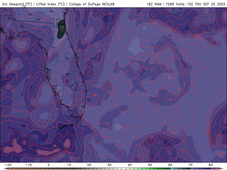Click the "70" dewpoint value on map
The width and height of the screenshot is (227, 170).
tap(51, 11)
